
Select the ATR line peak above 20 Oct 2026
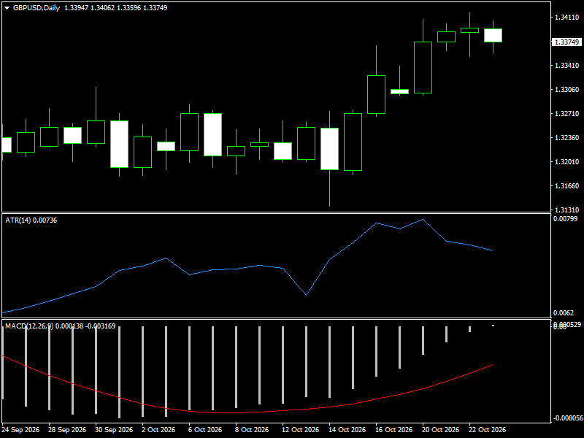pyautogui.click(x=423, y=220)
